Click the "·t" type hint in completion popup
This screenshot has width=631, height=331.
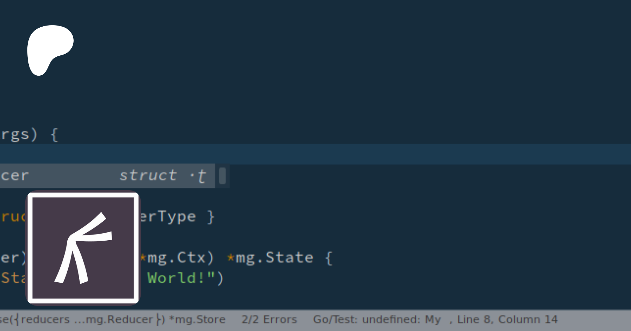[198, 175]
